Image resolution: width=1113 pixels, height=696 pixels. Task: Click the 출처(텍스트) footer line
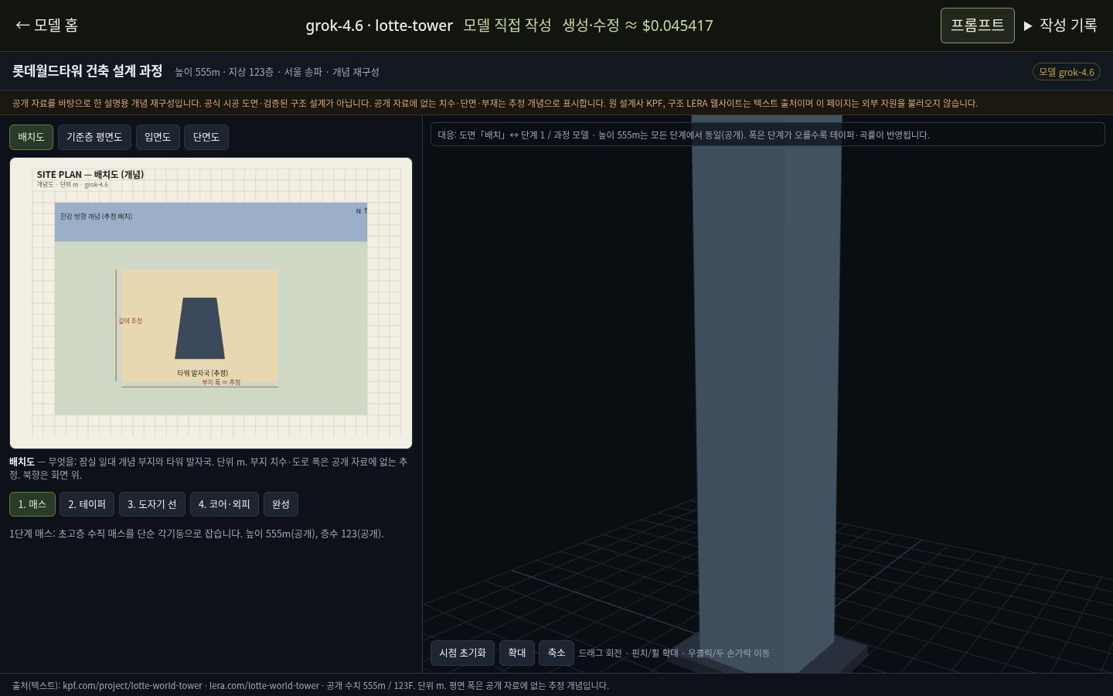click(311, 685)
